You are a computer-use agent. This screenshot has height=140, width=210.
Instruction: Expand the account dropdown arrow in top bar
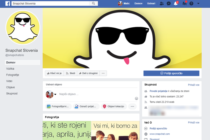pyautogui.click(x=198, y=3)
